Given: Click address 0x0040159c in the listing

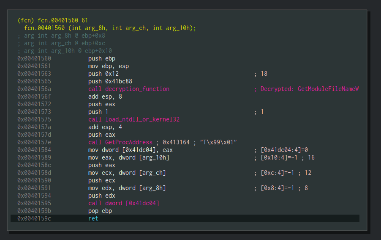Looking at the screenshot, I should 34,218.
